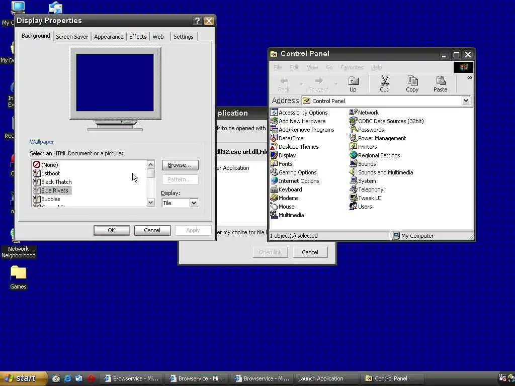
Task: Open Add New Hardware applet
Action: (x=298, y=121)
